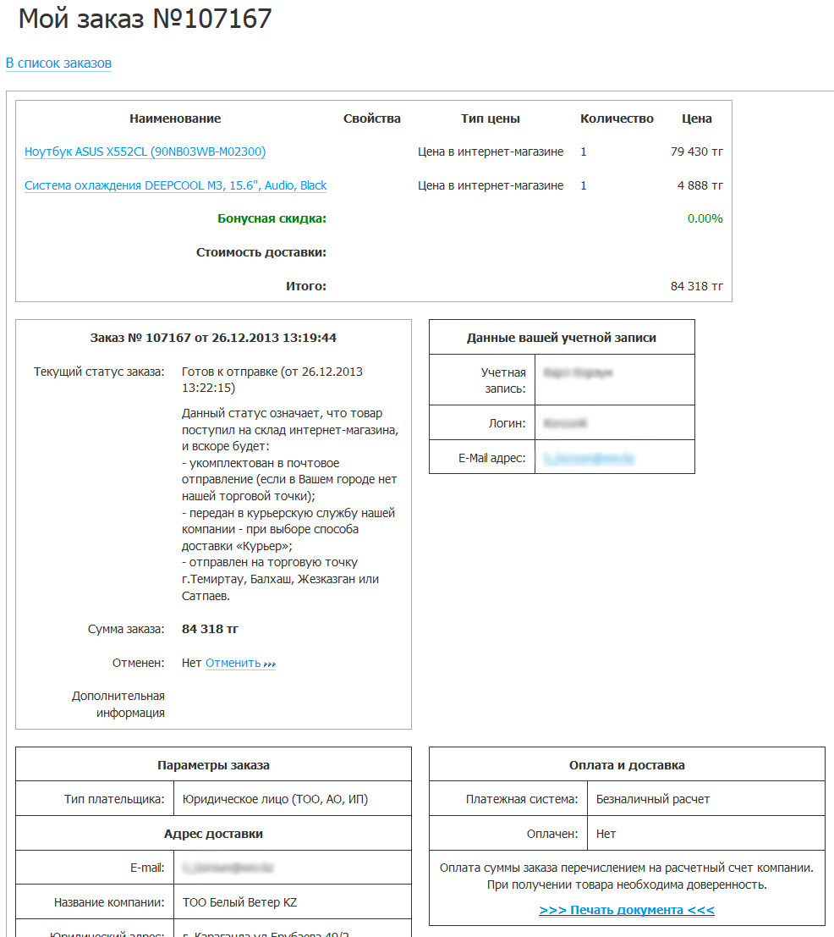This screenshot has width=834, height=937.
Task: Click the 'Параметры заказа' section header
Action: 213,765
